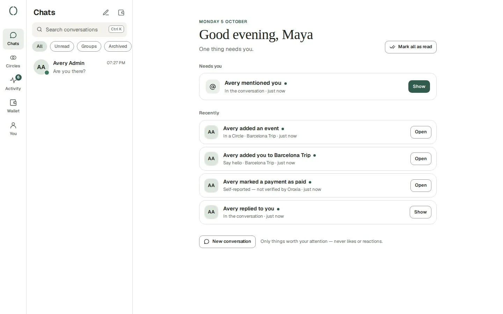Click the Ctrl K shortcut badge
This screenshot has width=503, height=314.
(116, 29)
